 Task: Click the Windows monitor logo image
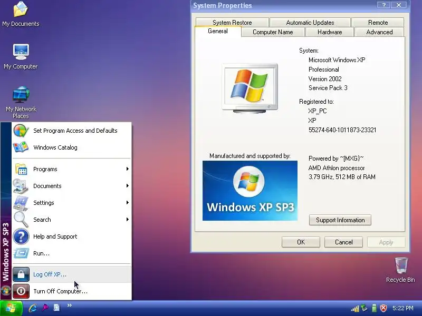pos(250,88)
